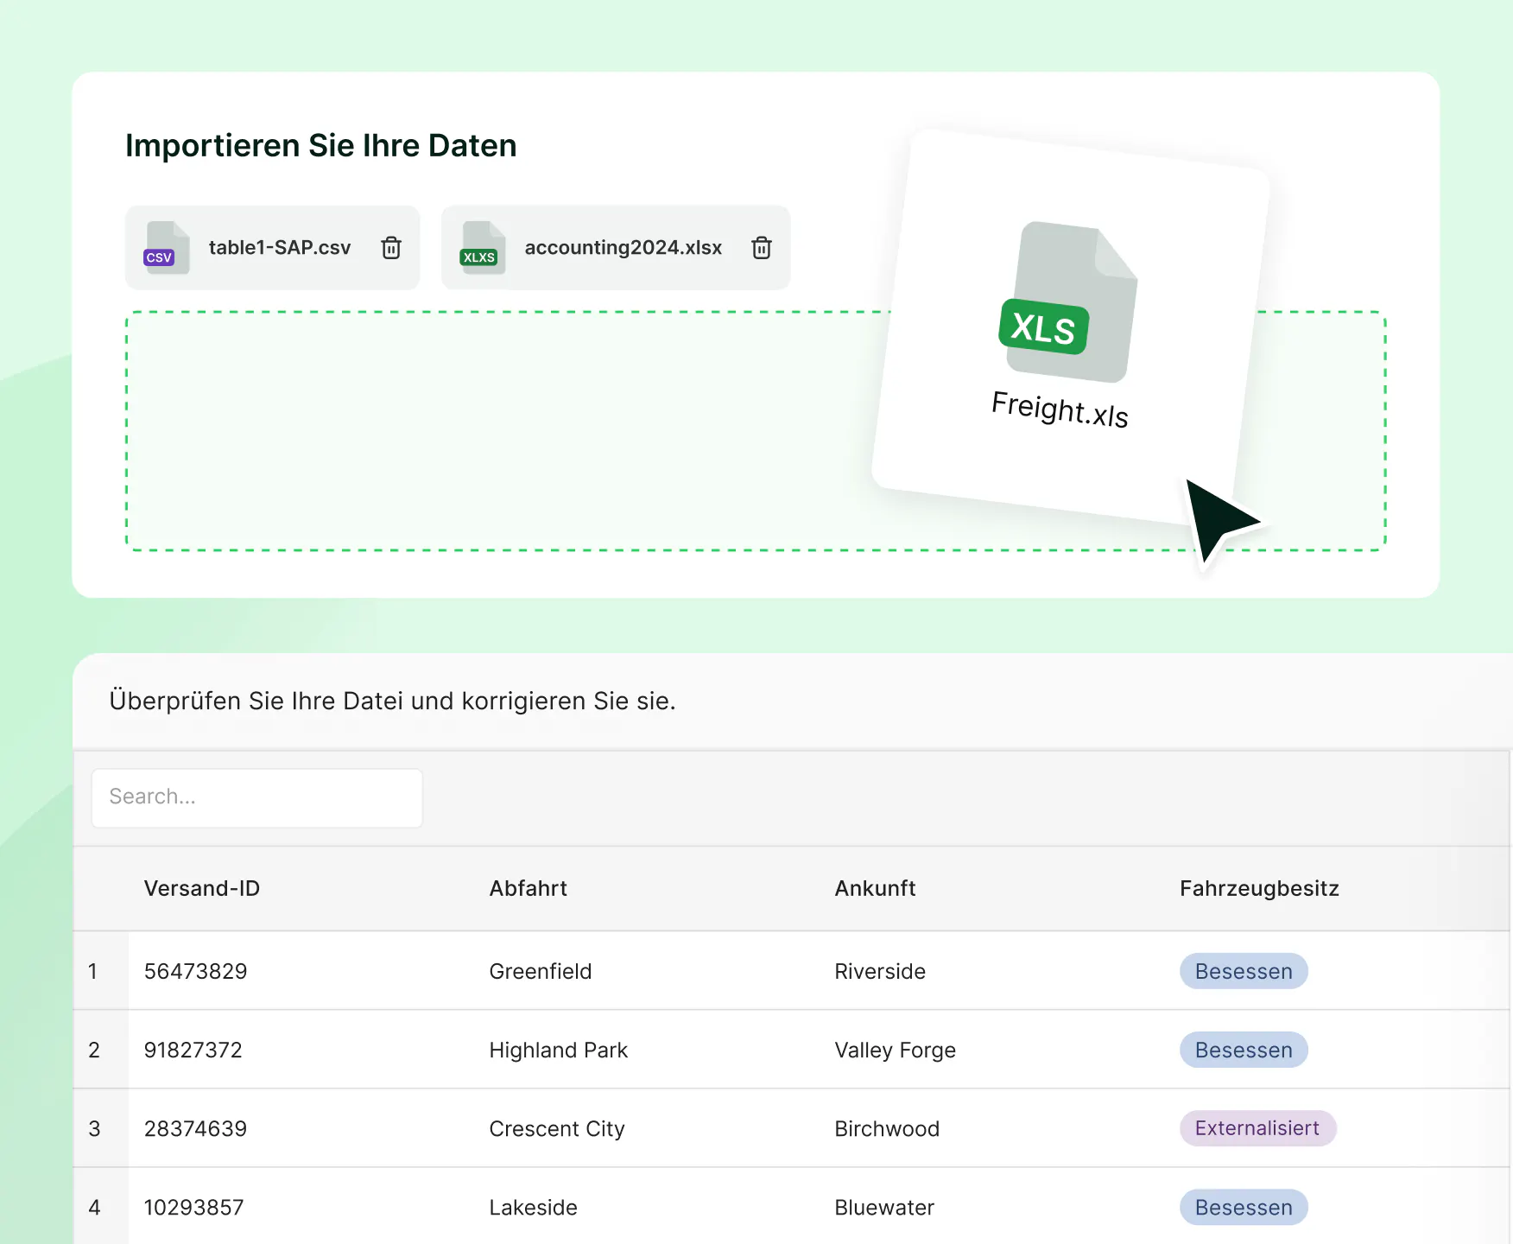The image size is (1513, 1244).
Task: Click the empty dashed file drop zone
Action: tap(501, 432)
